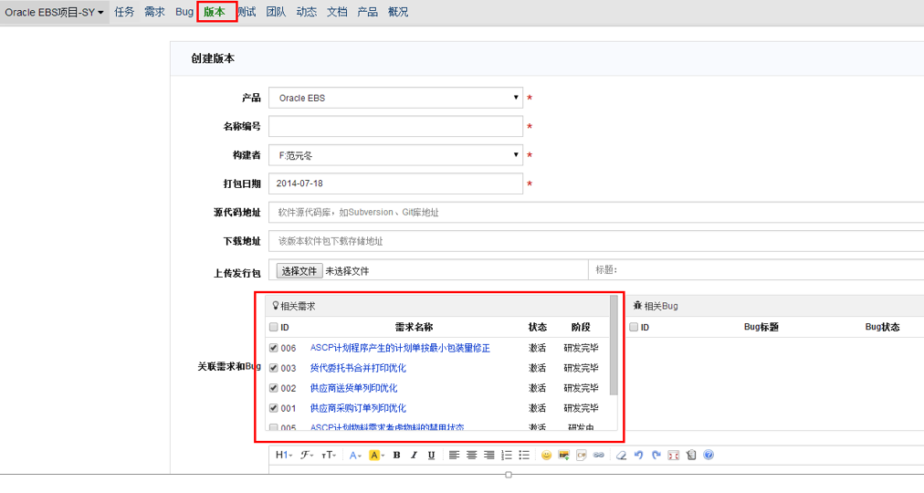The image size is (924, 493).
Task: Expand the Oracle EBS项目-SY project switcher
Action: click(55, 12)
